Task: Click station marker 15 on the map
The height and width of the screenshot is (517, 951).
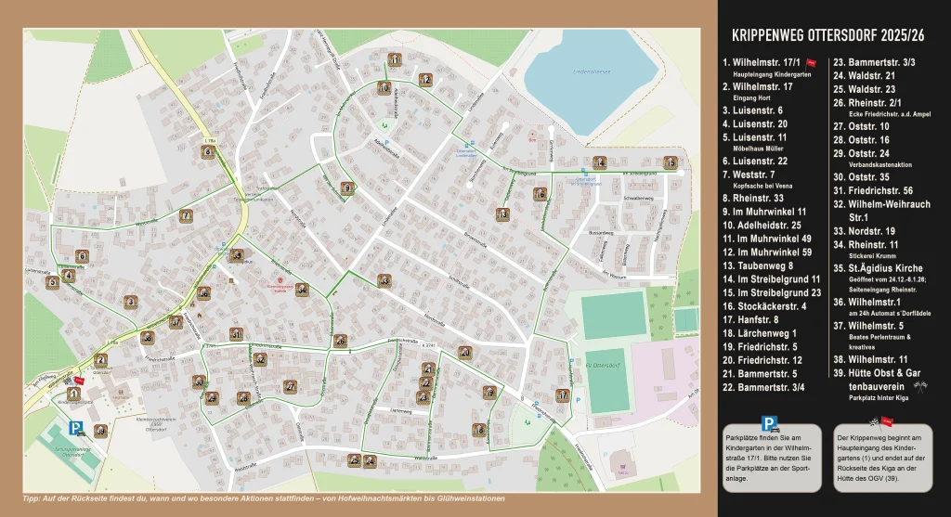Action: pyautogui.click(x=668, y=162)
